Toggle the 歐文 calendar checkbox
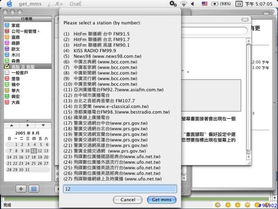The width and height of the screenshot is (278, 209). [7, 49]
